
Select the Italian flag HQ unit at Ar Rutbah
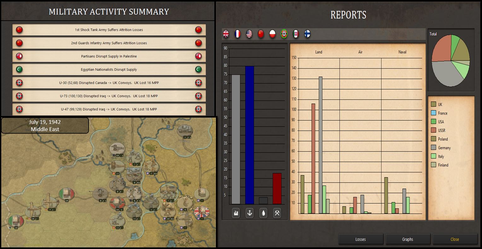click(x=15, y=222)
